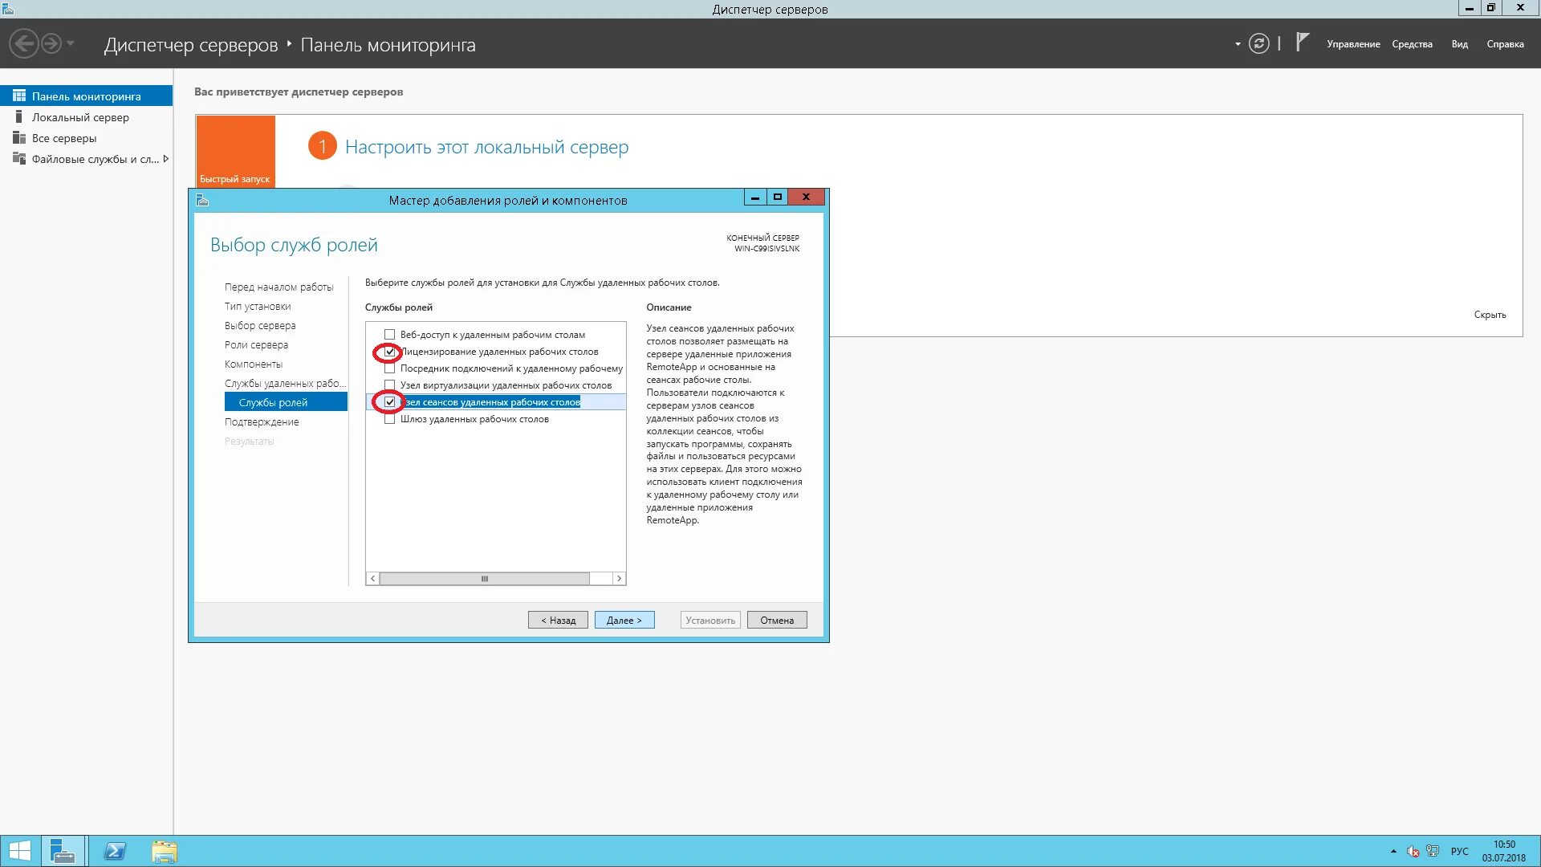Uncheck Remote Desktop Licensing checkbox

point(390,352)
